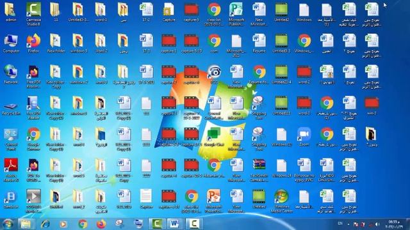Launch the Windows Media Center shortcut
Viewport: 410px width, 230px height.
(282, 201)
